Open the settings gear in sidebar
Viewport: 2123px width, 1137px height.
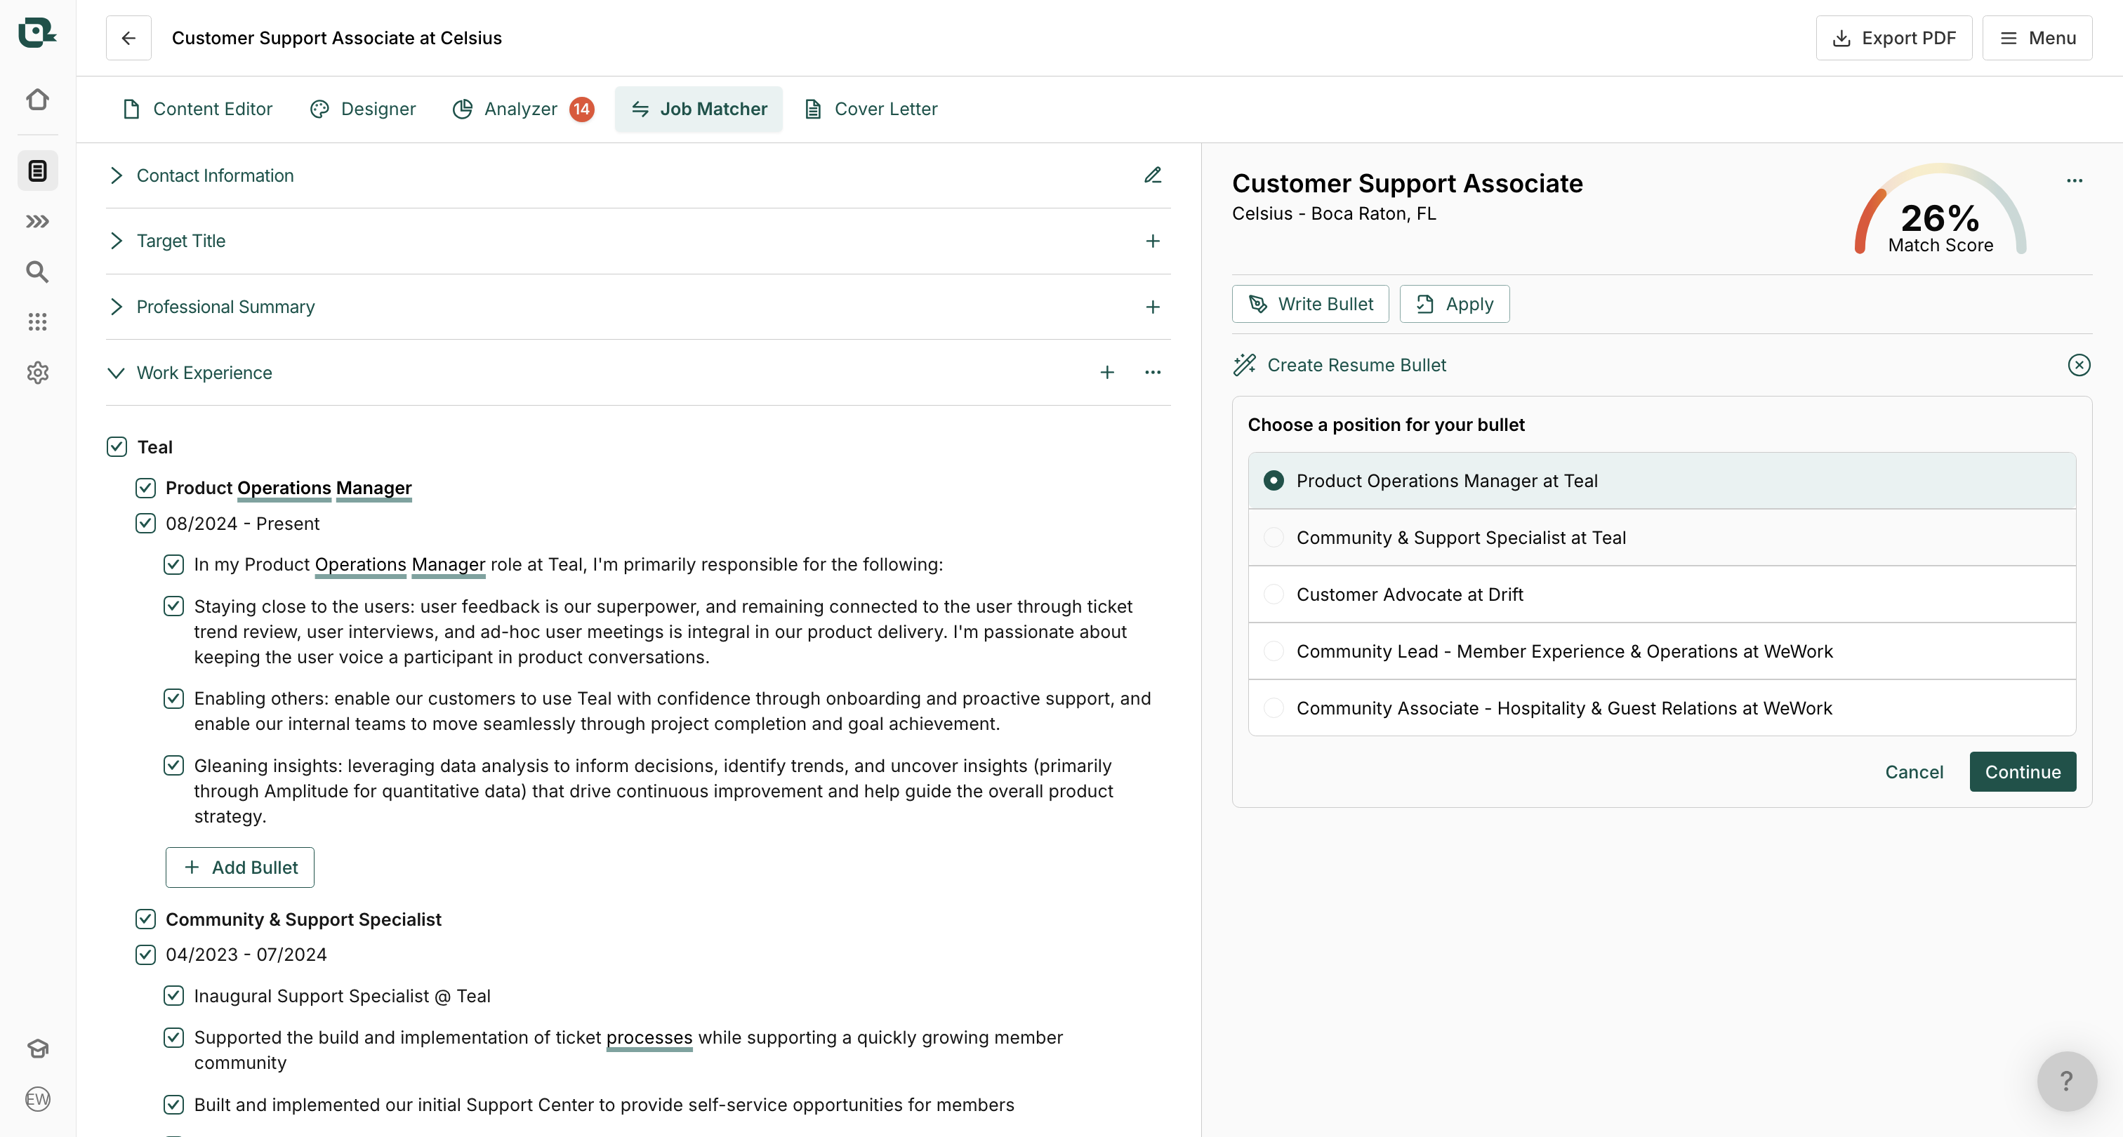(x=37, y=373)
